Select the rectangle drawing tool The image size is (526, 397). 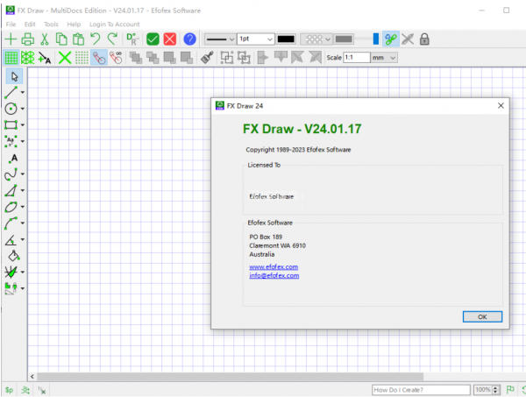point(11,125)
